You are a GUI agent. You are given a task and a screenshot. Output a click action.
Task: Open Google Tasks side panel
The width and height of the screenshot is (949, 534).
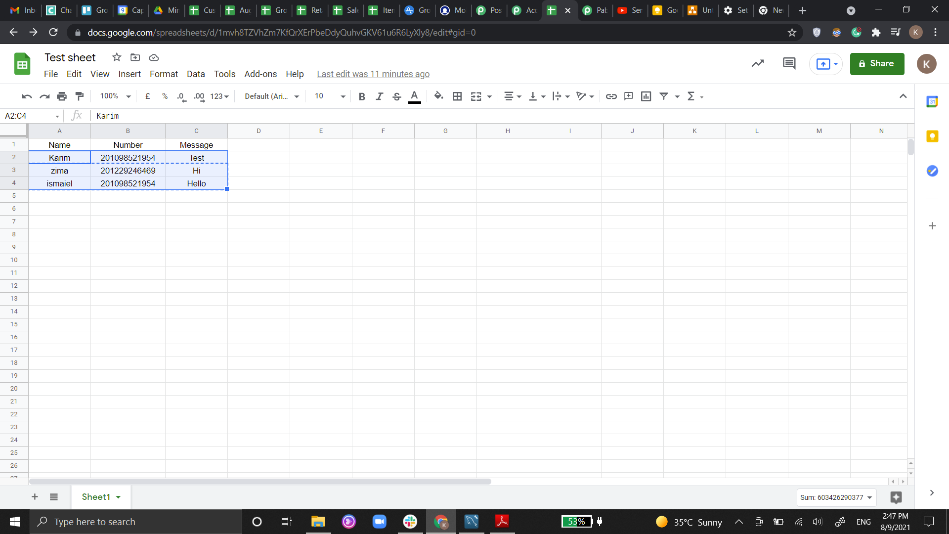pos(932,171)
